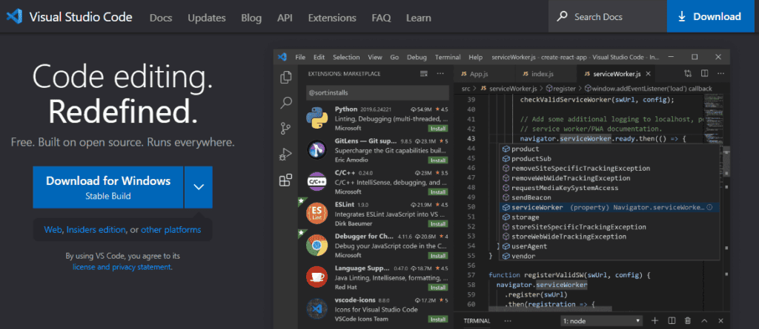Click the VS Code window title bar icon

click(x=282, y=57)
